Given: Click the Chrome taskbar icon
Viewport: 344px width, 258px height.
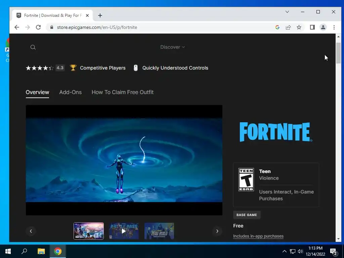Looking at the screenshot, I should pyautogui.click(x=58, y=251).
